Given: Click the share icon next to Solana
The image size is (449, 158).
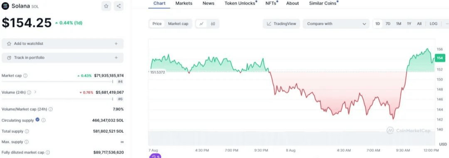Looking at the screenshot, I should point(118,6).
